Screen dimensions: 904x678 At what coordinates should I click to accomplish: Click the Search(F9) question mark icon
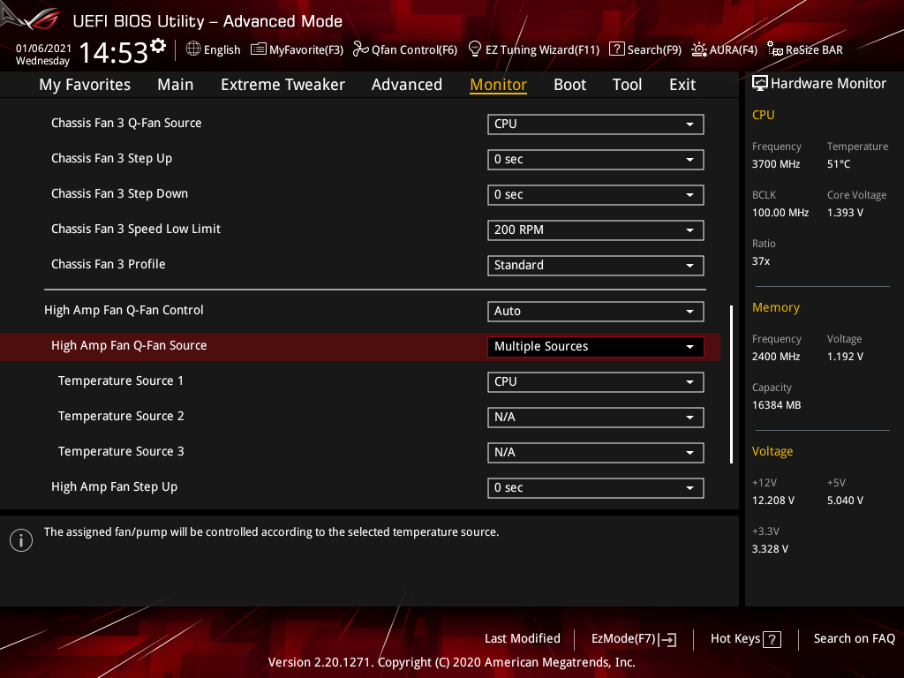point(616,49)
